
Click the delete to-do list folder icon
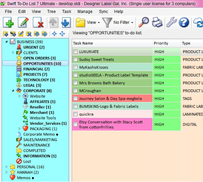click(29, 34)
